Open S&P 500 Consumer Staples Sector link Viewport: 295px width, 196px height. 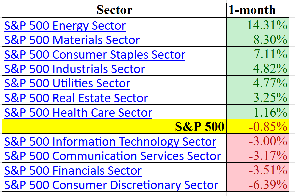[x=95, y=54]
